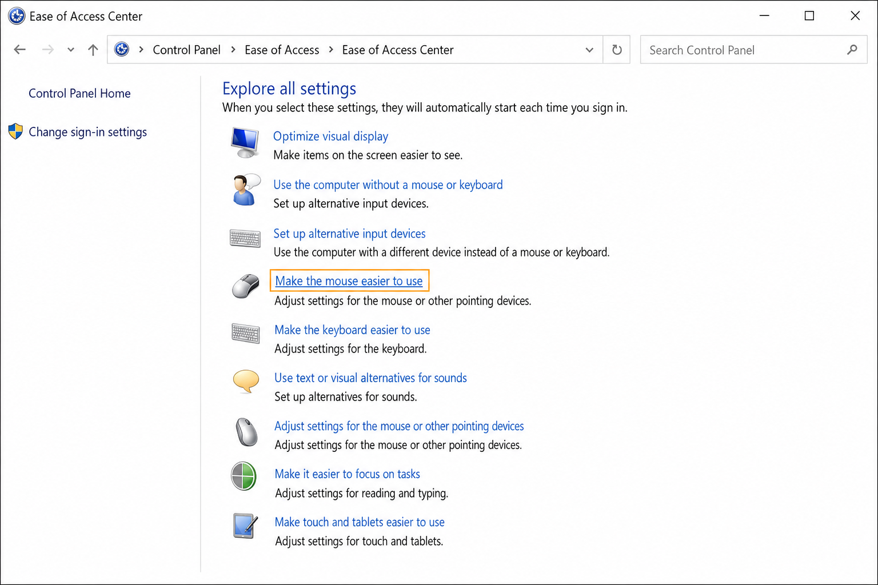Go back with the back arrow
This screenshot has height=585, width=878.
click(x=20, y=50)
